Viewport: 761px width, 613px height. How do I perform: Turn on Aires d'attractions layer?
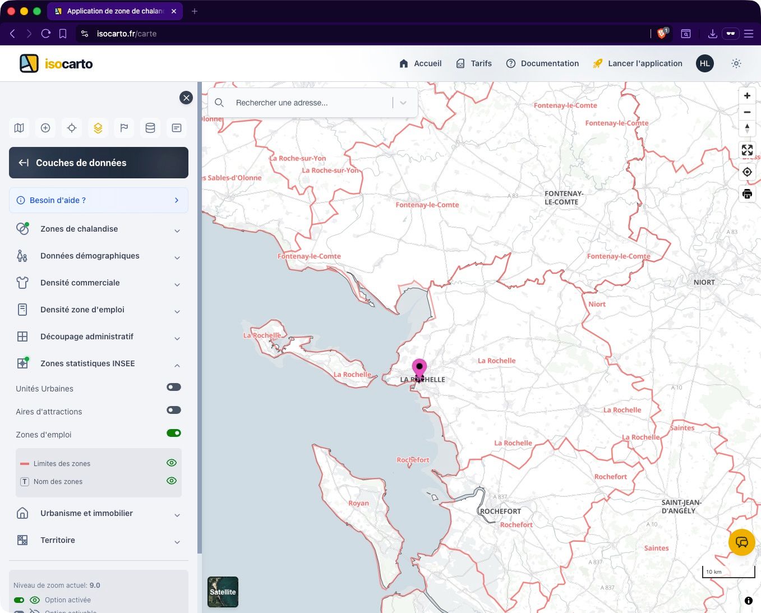point(174,410)
